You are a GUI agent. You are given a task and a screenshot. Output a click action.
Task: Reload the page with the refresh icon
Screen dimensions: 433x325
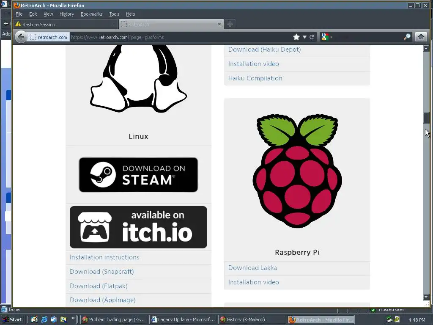(312, 37)
